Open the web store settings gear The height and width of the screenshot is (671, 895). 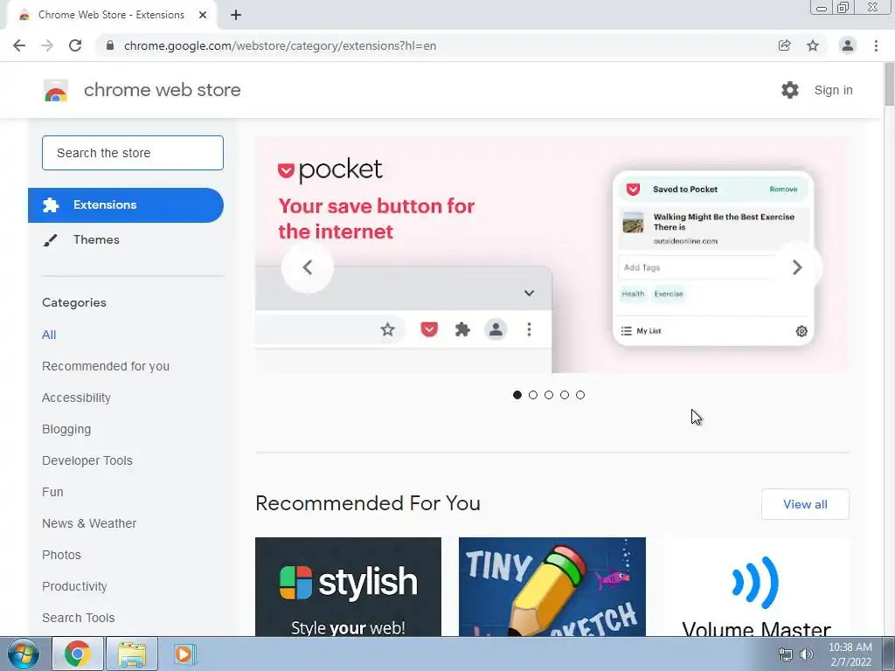coord(790,90)
